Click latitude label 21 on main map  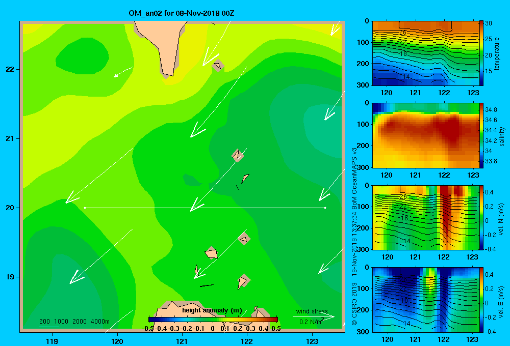point(10,138)
